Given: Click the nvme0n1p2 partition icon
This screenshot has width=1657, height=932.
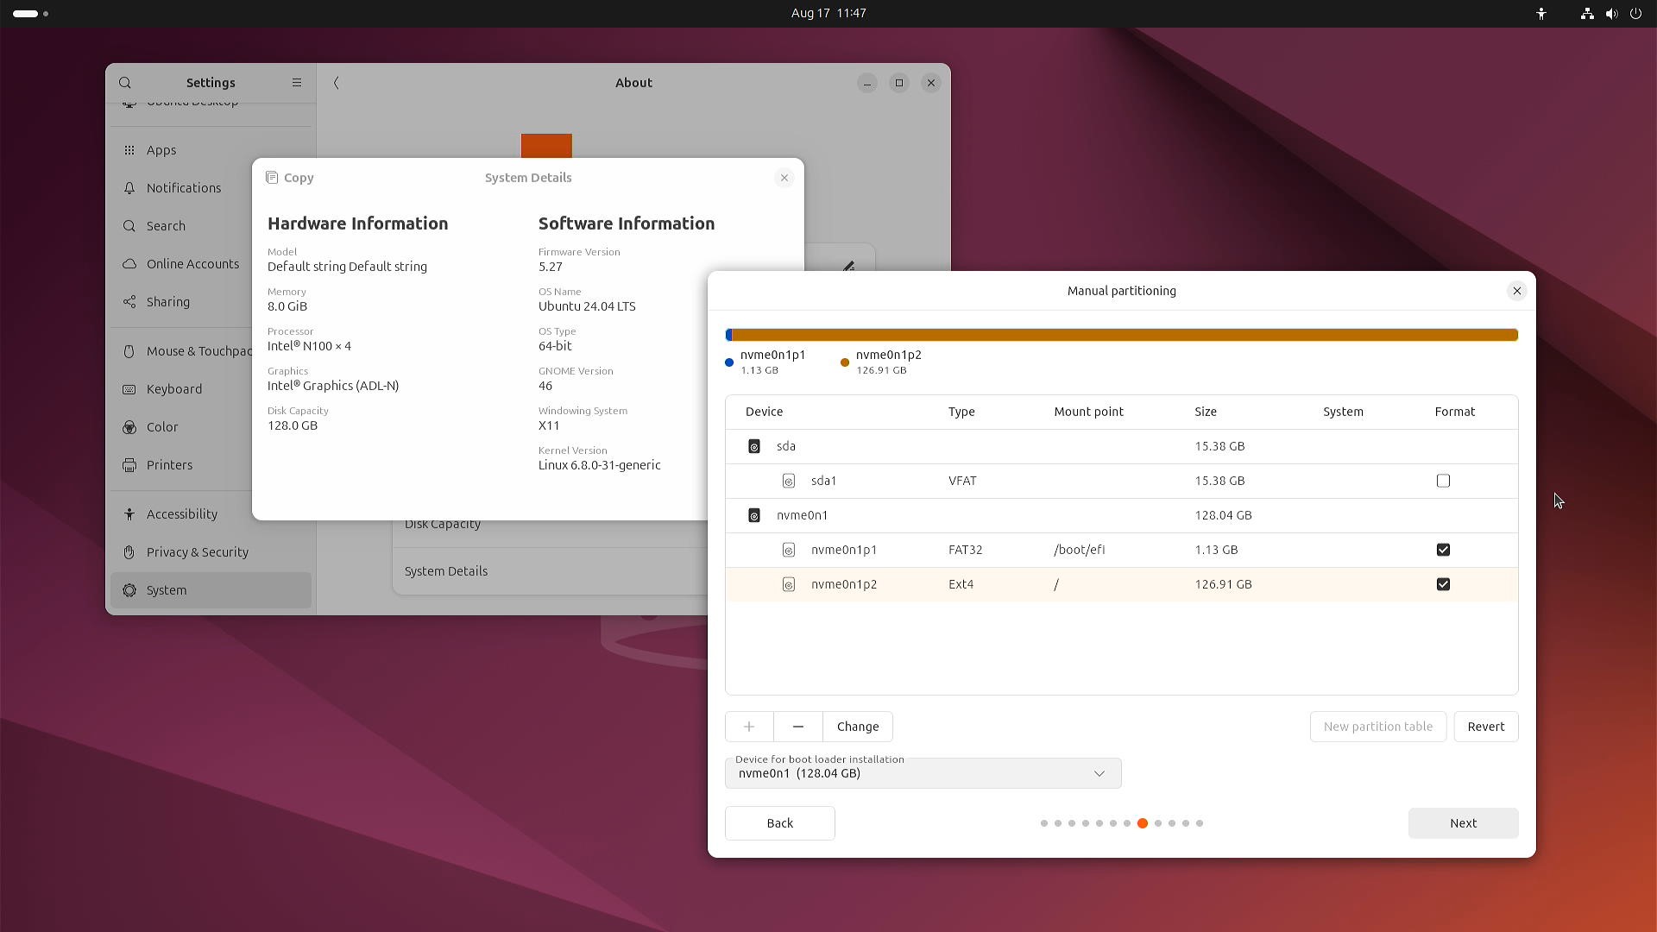Looking at the screenshot, I should [788, 584].
